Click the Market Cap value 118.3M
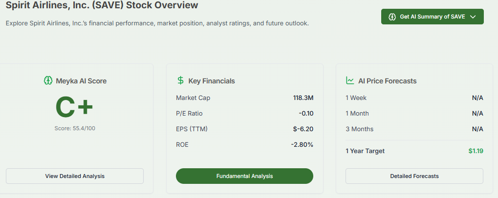Viewport: 498px width, 198px height. (x=303, y=98)
